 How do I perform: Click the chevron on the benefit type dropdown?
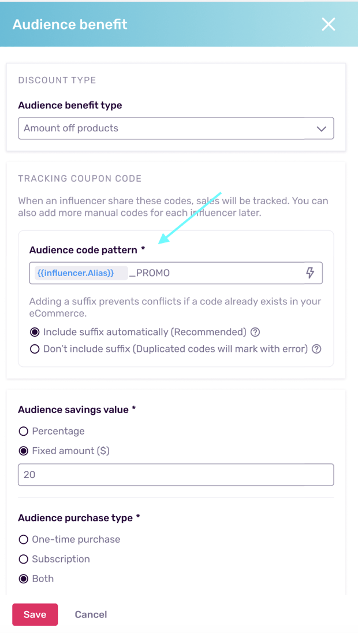click(x=322, y=128)
